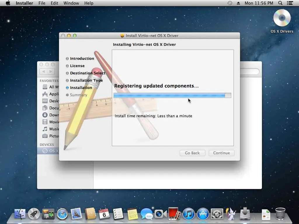Image resolution: width=299 pixels, height=224 pixels.
Task: Open Notification Center list icon
Action: [x=290, y=3]
